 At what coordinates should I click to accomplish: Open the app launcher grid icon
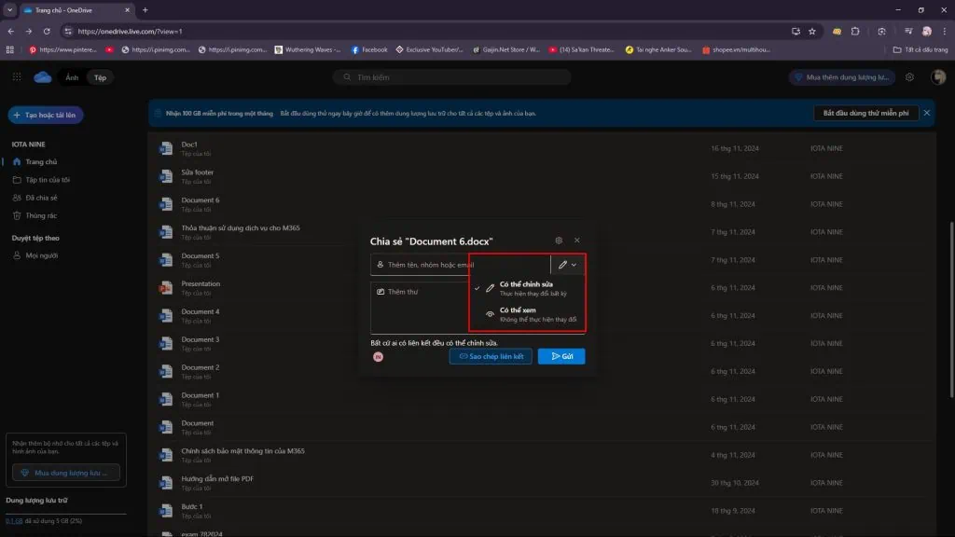[x=17, y=77]
